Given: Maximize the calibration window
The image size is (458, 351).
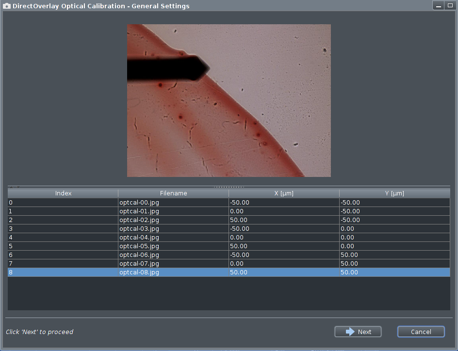Looking at the screenshot, I should click(x=450, y=5).
